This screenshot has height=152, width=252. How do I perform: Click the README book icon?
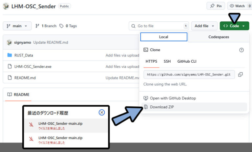[x=9, y=95]
